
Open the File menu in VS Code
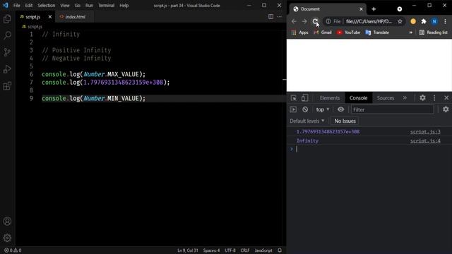coord(17,6)
